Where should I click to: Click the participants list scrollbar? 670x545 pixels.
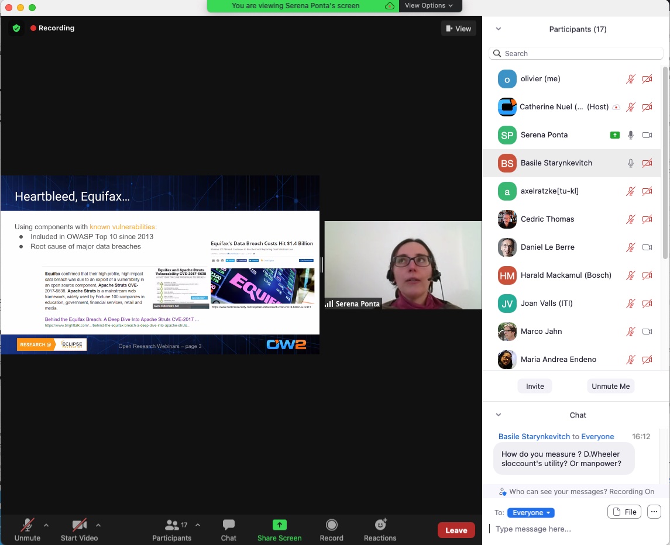point(665,163)
